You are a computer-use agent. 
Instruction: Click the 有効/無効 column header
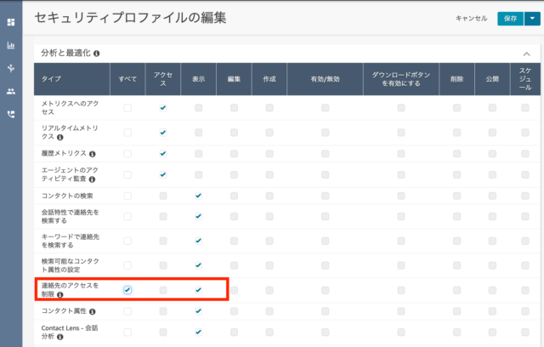[325, 79]
